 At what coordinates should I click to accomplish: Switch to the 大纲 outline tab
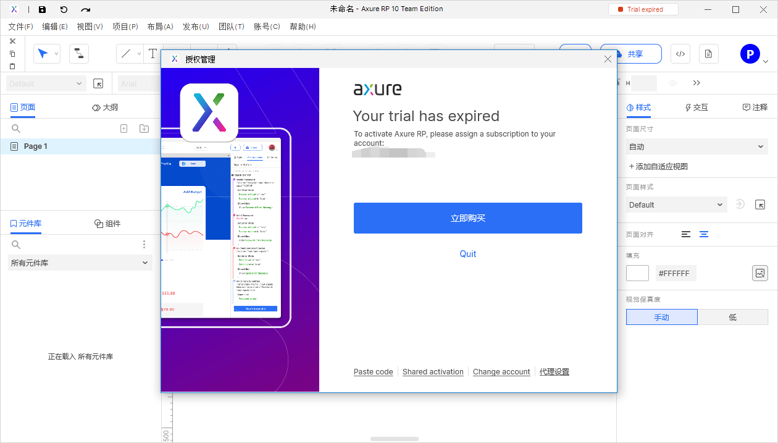tap(105, 107)
